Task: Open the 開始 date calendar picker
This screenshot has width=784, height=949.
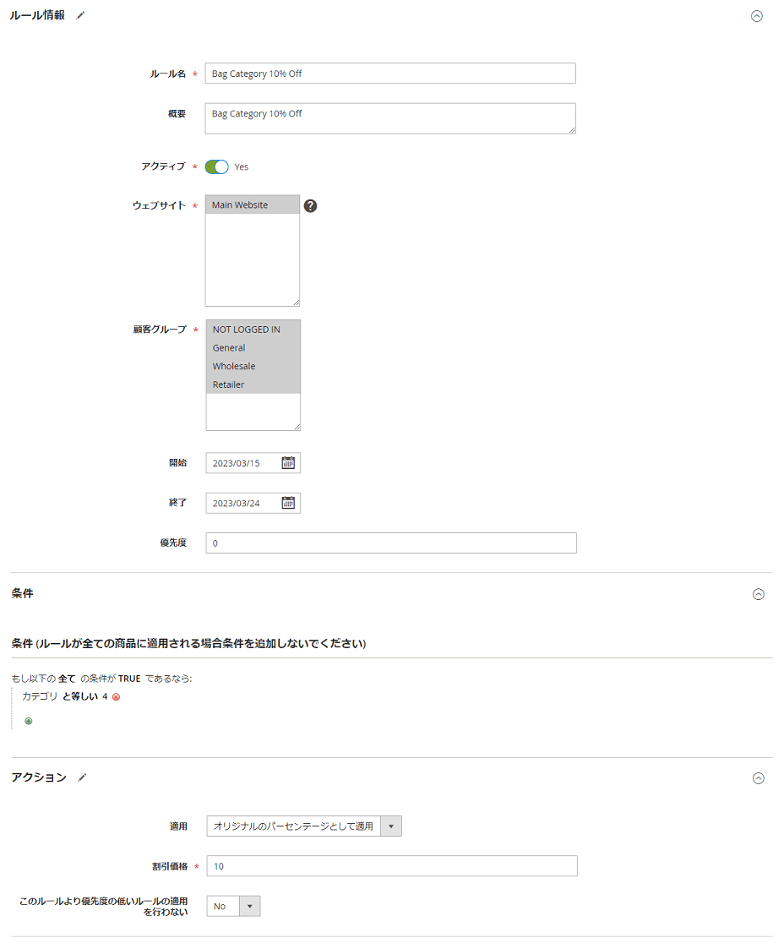Action: (x=288, y=463)
